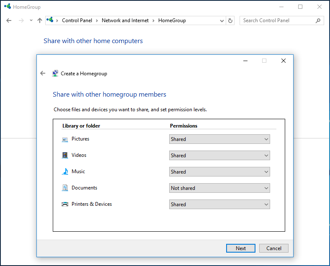Open Pictures permissions dropdown
330x266 pixels.
click(219, 139)
